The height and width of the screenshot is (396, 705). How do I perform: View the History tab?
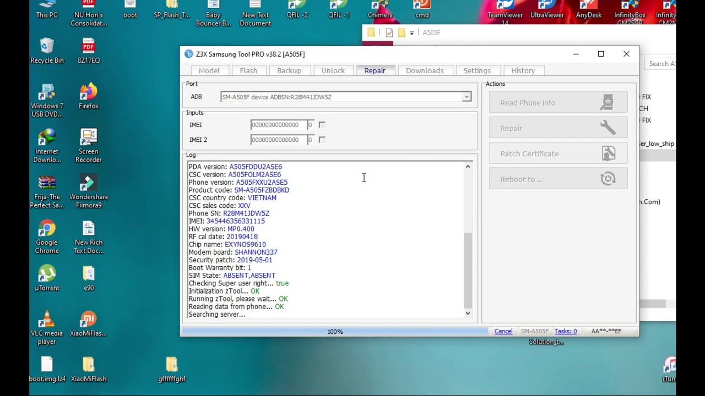click(523, 70)
